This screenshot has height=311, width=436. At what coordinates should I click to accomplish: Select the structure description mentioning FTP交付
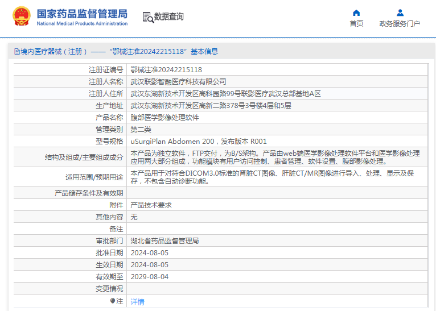[275, 157]
